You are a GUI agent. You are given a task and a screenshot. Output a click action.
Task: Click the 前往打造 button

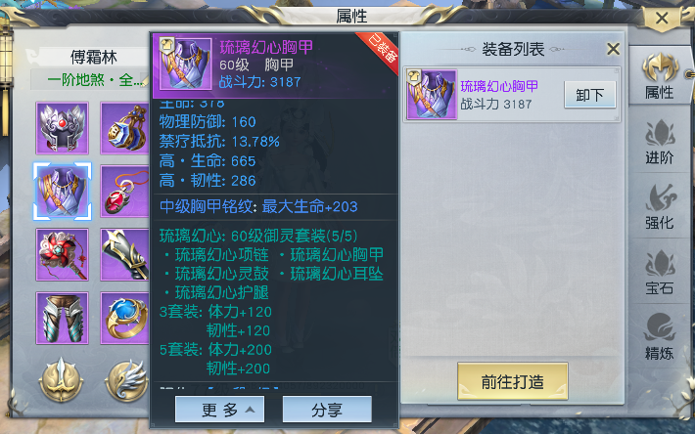512,381
